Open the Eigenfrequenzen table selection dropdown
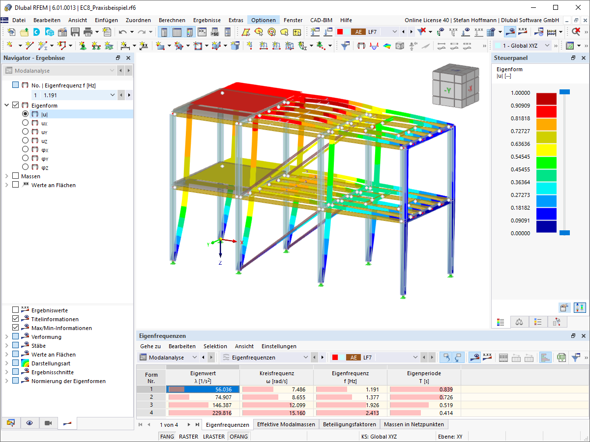This screenshot has height=442, width=590. point(305,358)
